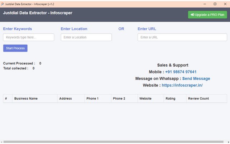Click the Justdial Data Extractor - Infoscraper header title
Screen dimensions: 230x144
(38, 13)
